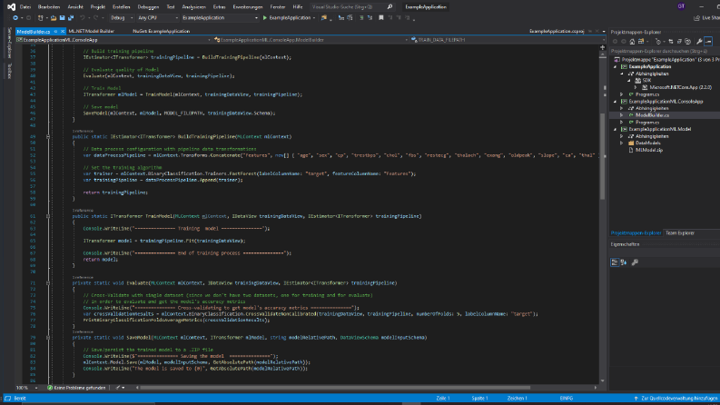Open the Debuggen menu
The width and height of the screenshot is (720, 405).
coord(148,7)
